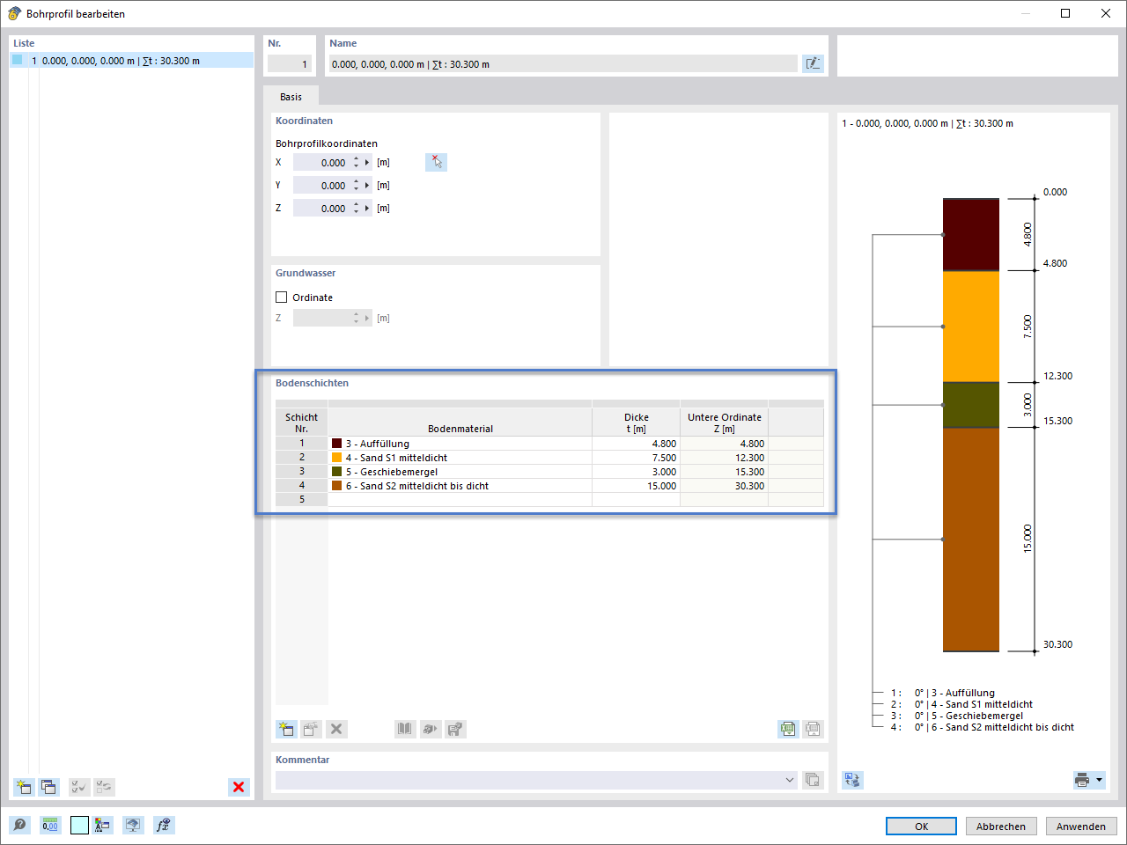The height and width of the screenshot is (845, 1127).
Task: Import table from Excel icon
Action: coord(813,729)
